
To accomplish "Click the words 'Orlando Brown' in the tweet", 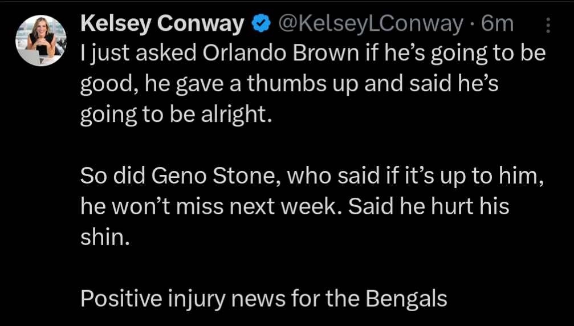I will point(280,54).
